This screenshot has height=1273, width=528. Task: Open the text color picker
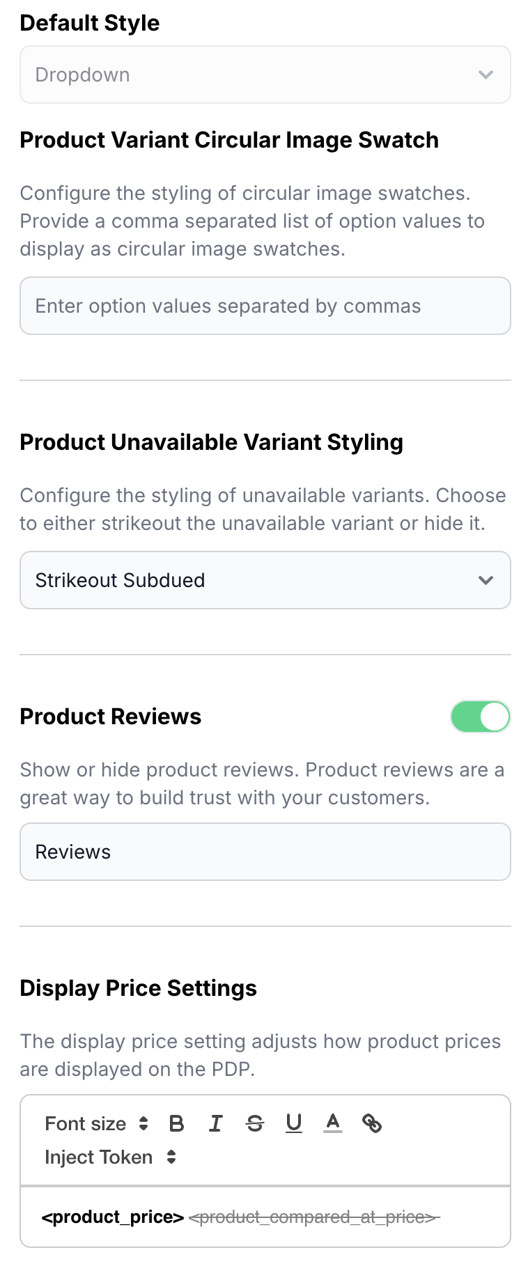(x=333, y=1123)
